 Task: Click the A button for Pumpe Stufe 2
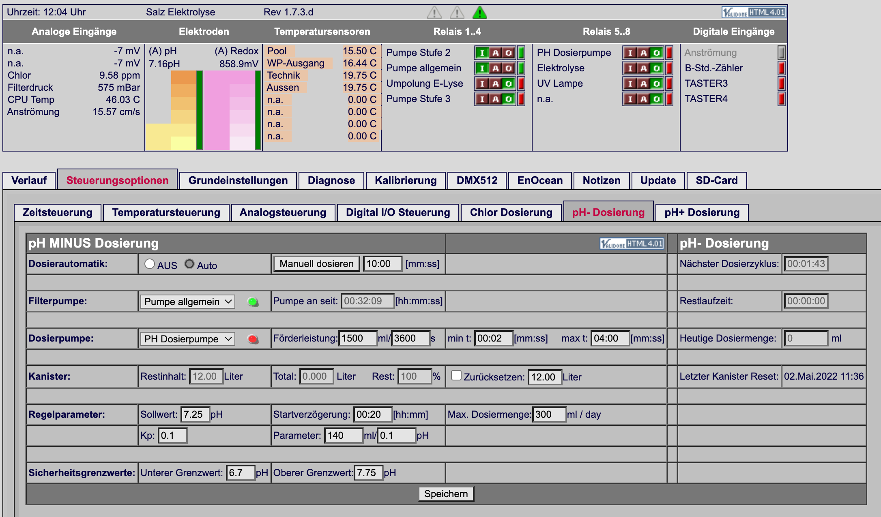495,53
